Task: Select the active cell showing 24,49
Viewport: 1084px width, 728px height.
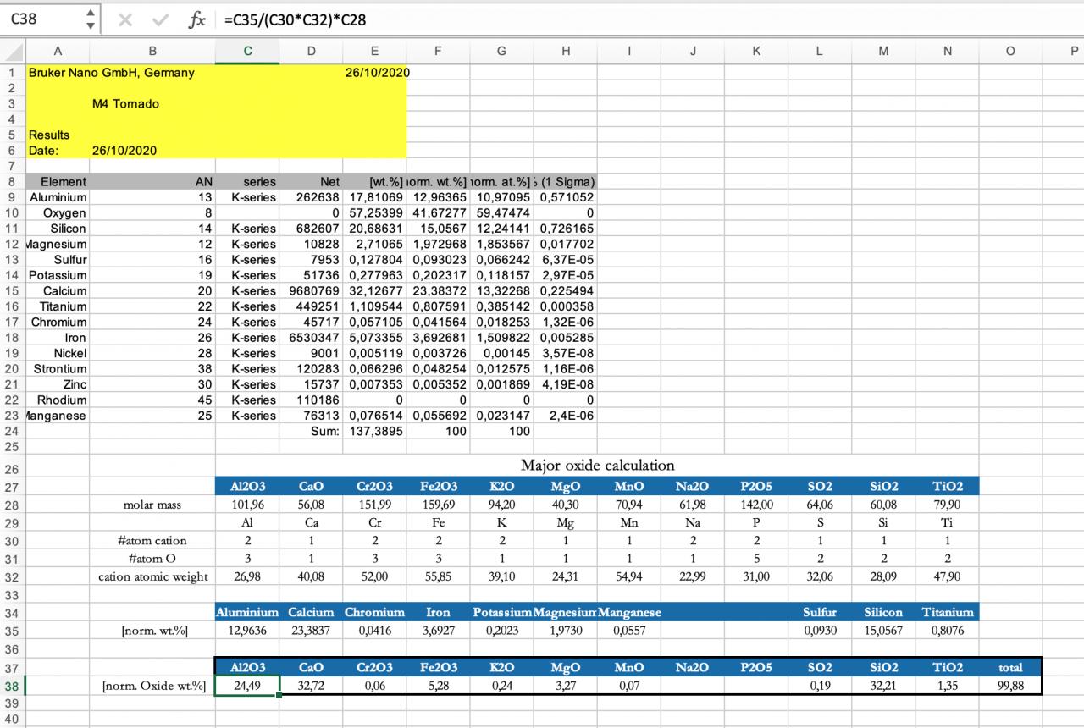Action: pyautogui.click(x=247, y=686)
